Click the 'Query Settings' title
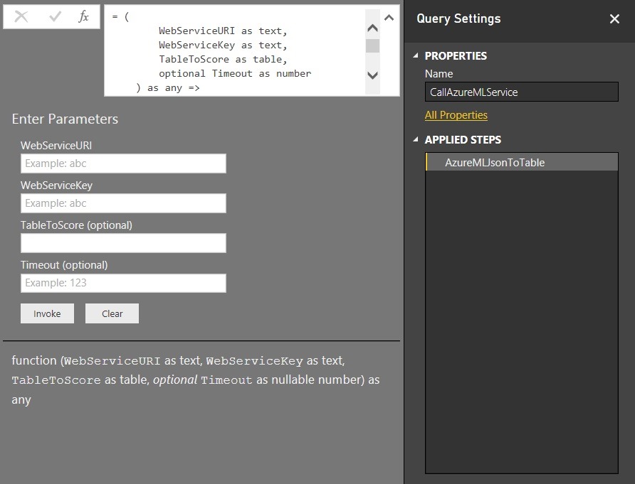 (x=458, y=18)
